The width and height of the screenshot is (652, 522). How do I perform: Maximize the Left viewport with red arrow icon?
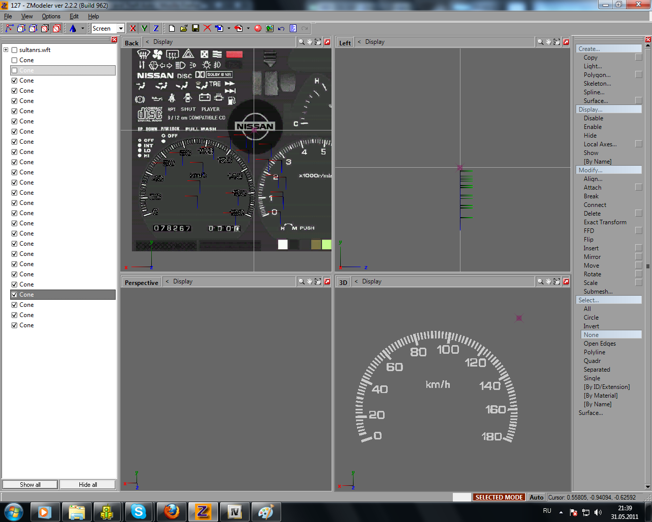566,42
